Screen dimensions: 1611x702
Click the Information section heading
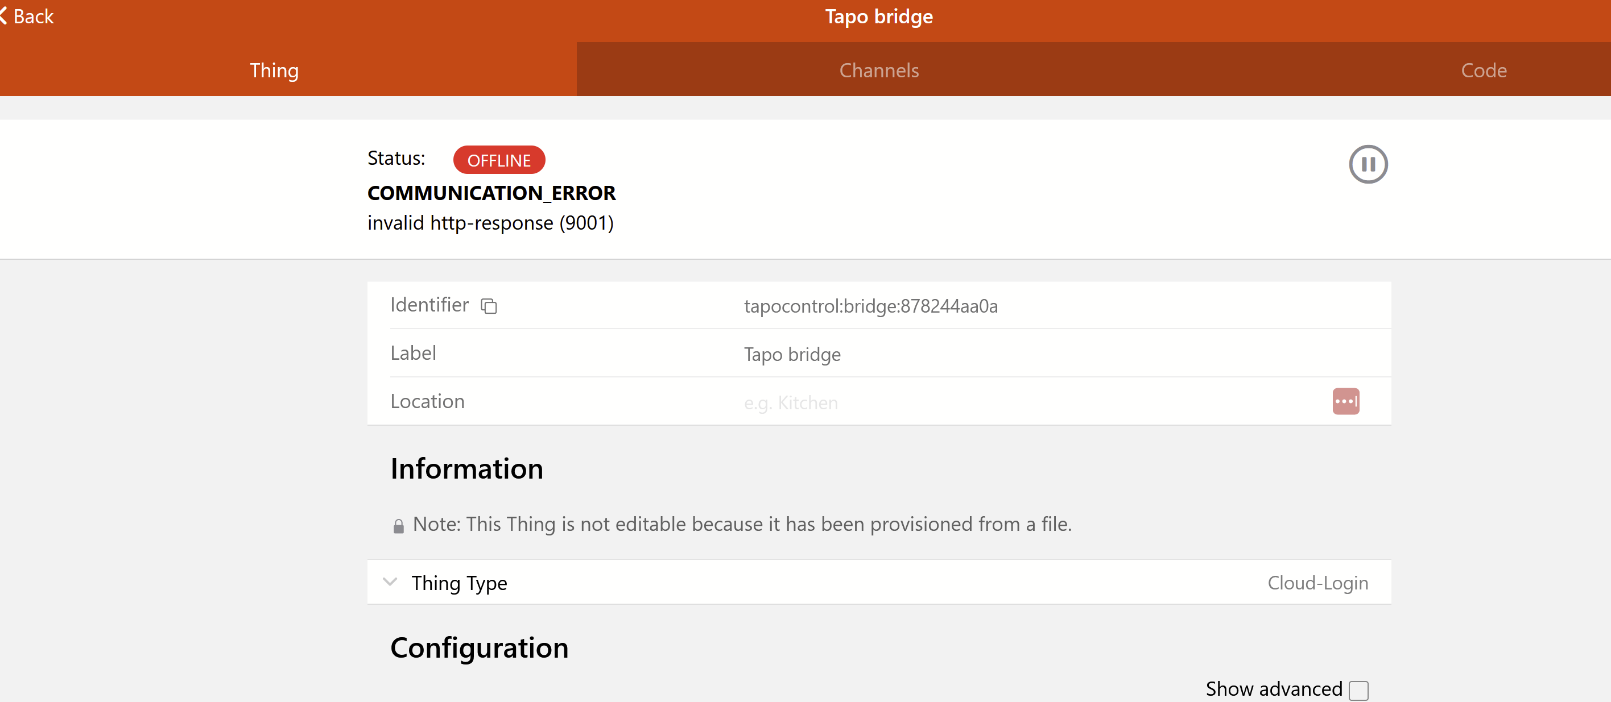pyautogui.click(x=466, y=469)
